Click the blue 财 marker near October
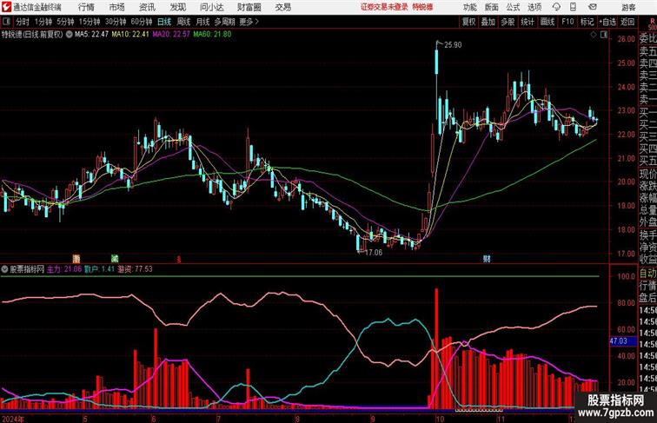Viewport: 657px width, 423px height. click(x=487, y=259)
